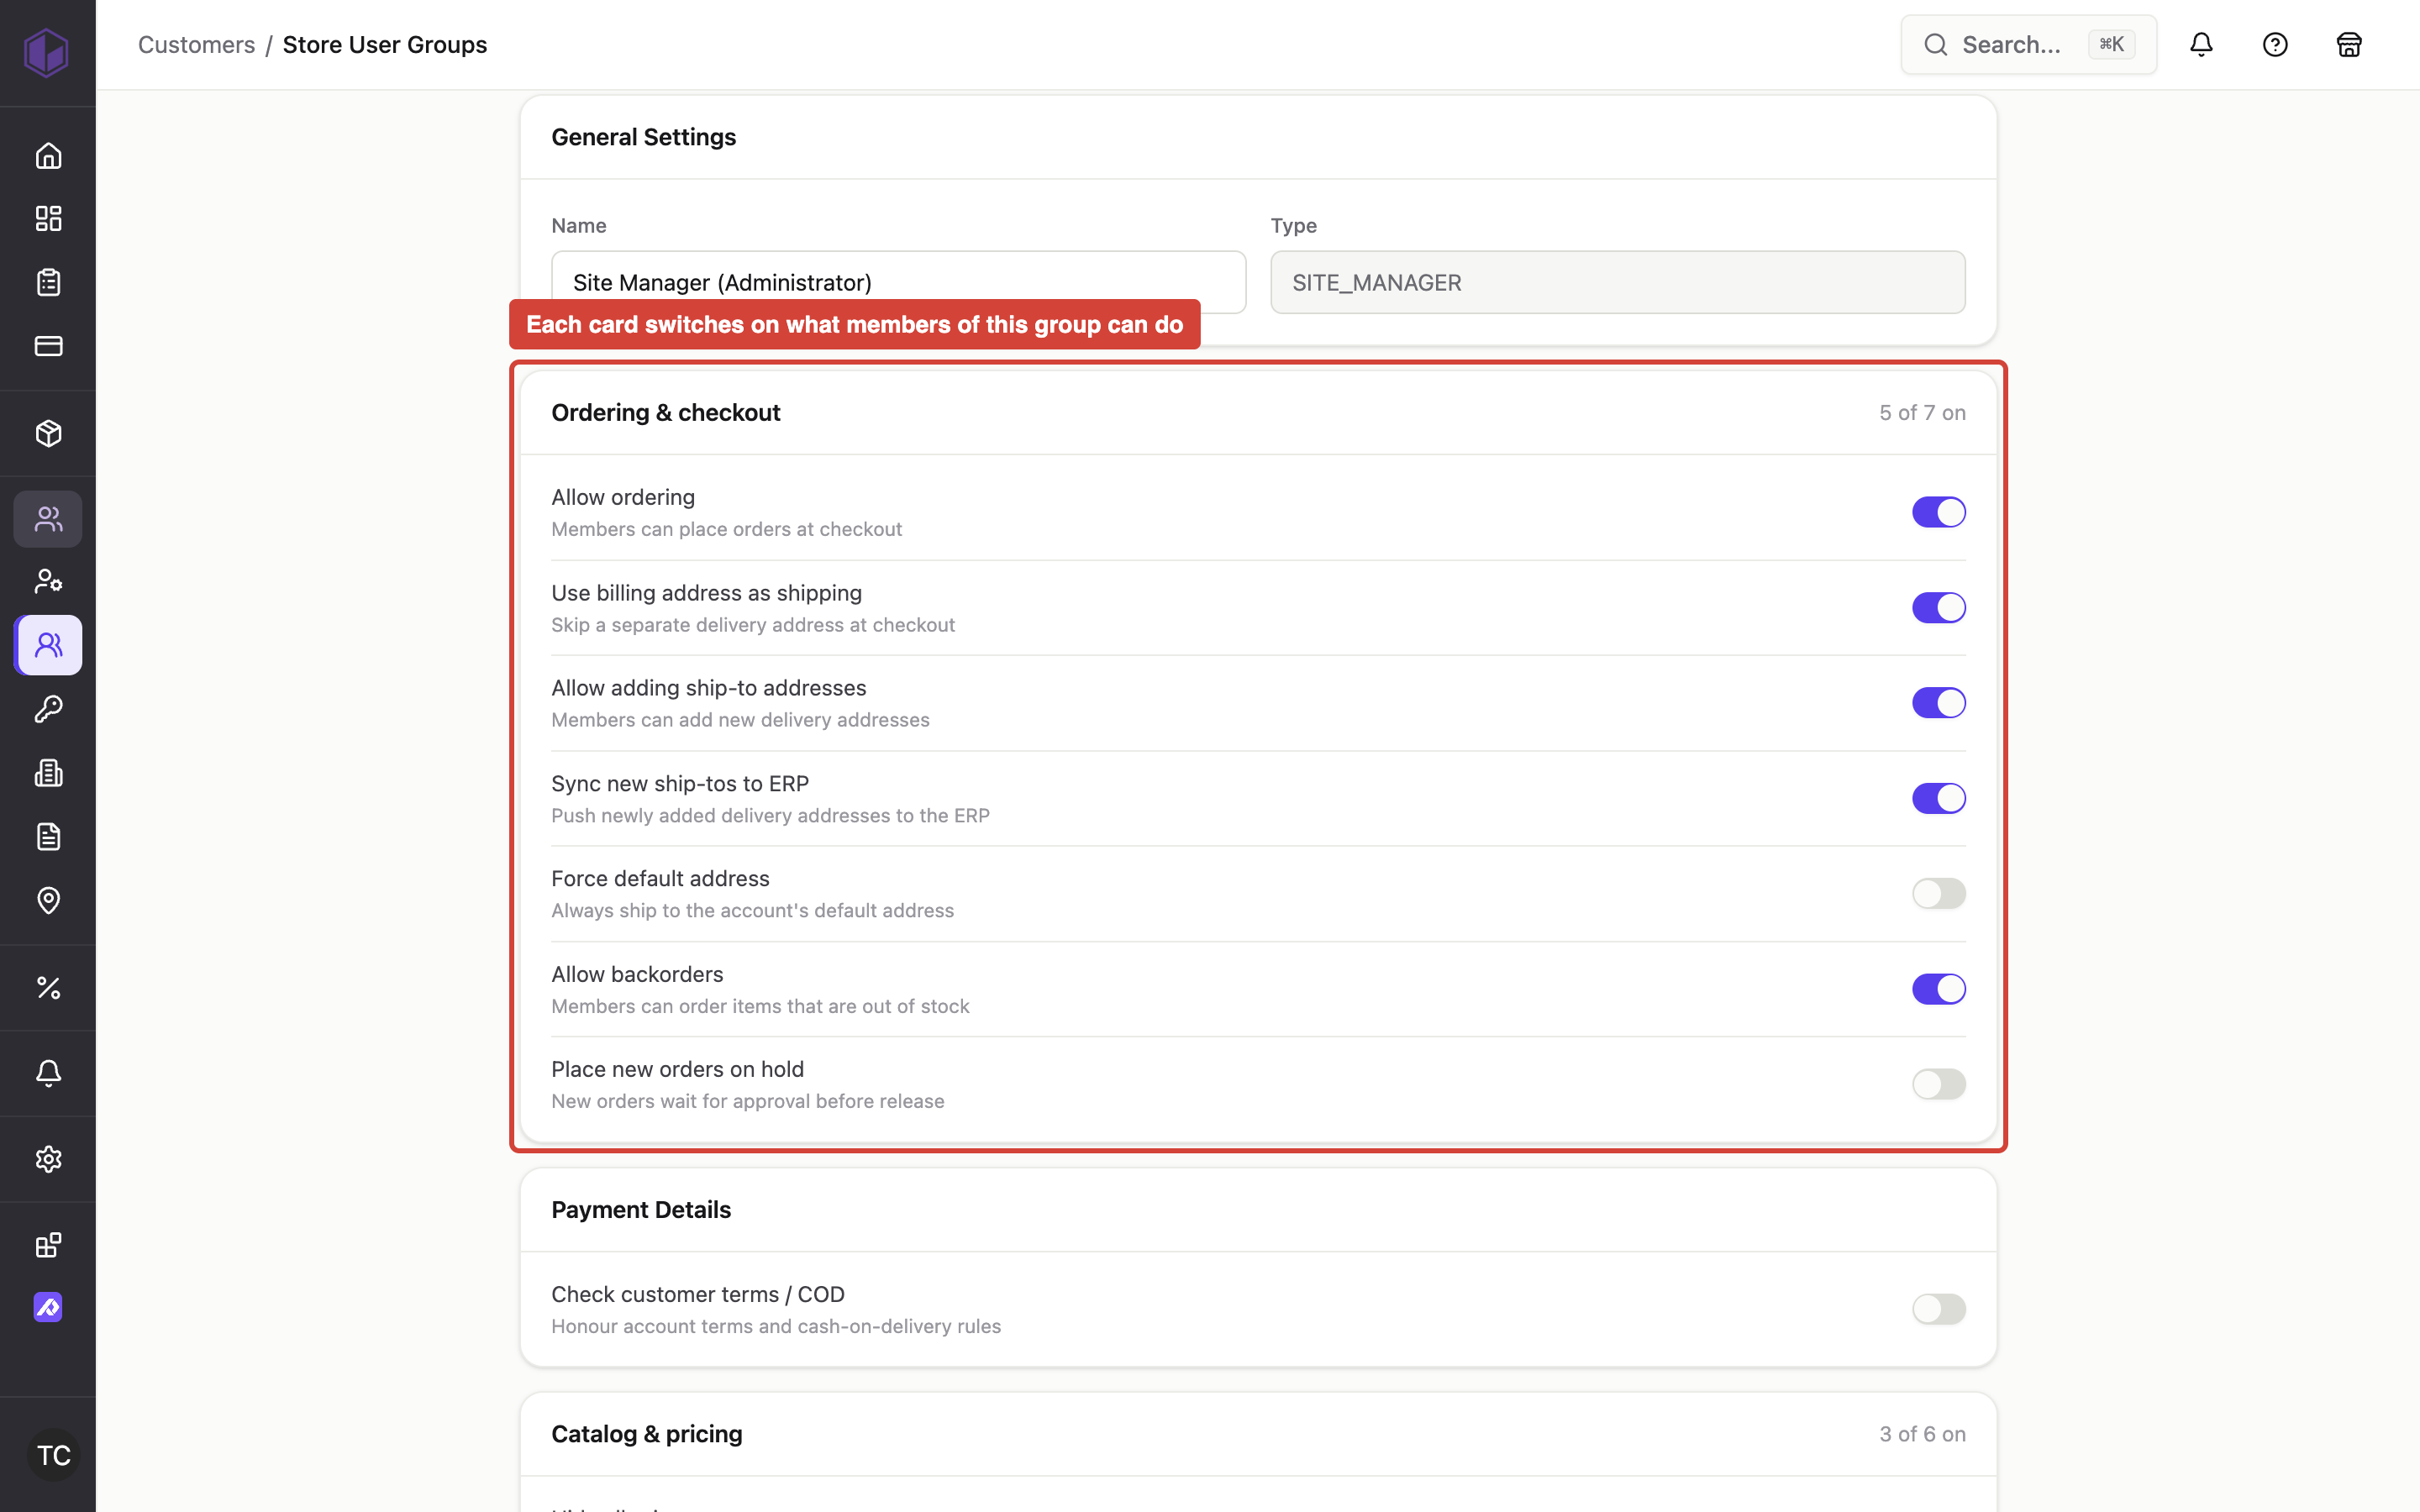Open the percent discounts icon in sidebar
This screenshot has height=1512, width=2420.
point(48,988)
